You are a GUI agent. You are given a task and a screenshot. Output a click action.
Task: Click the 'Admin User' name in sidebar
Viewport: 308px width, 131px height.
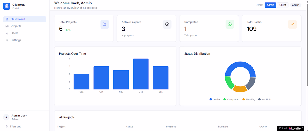coord(19,116)
